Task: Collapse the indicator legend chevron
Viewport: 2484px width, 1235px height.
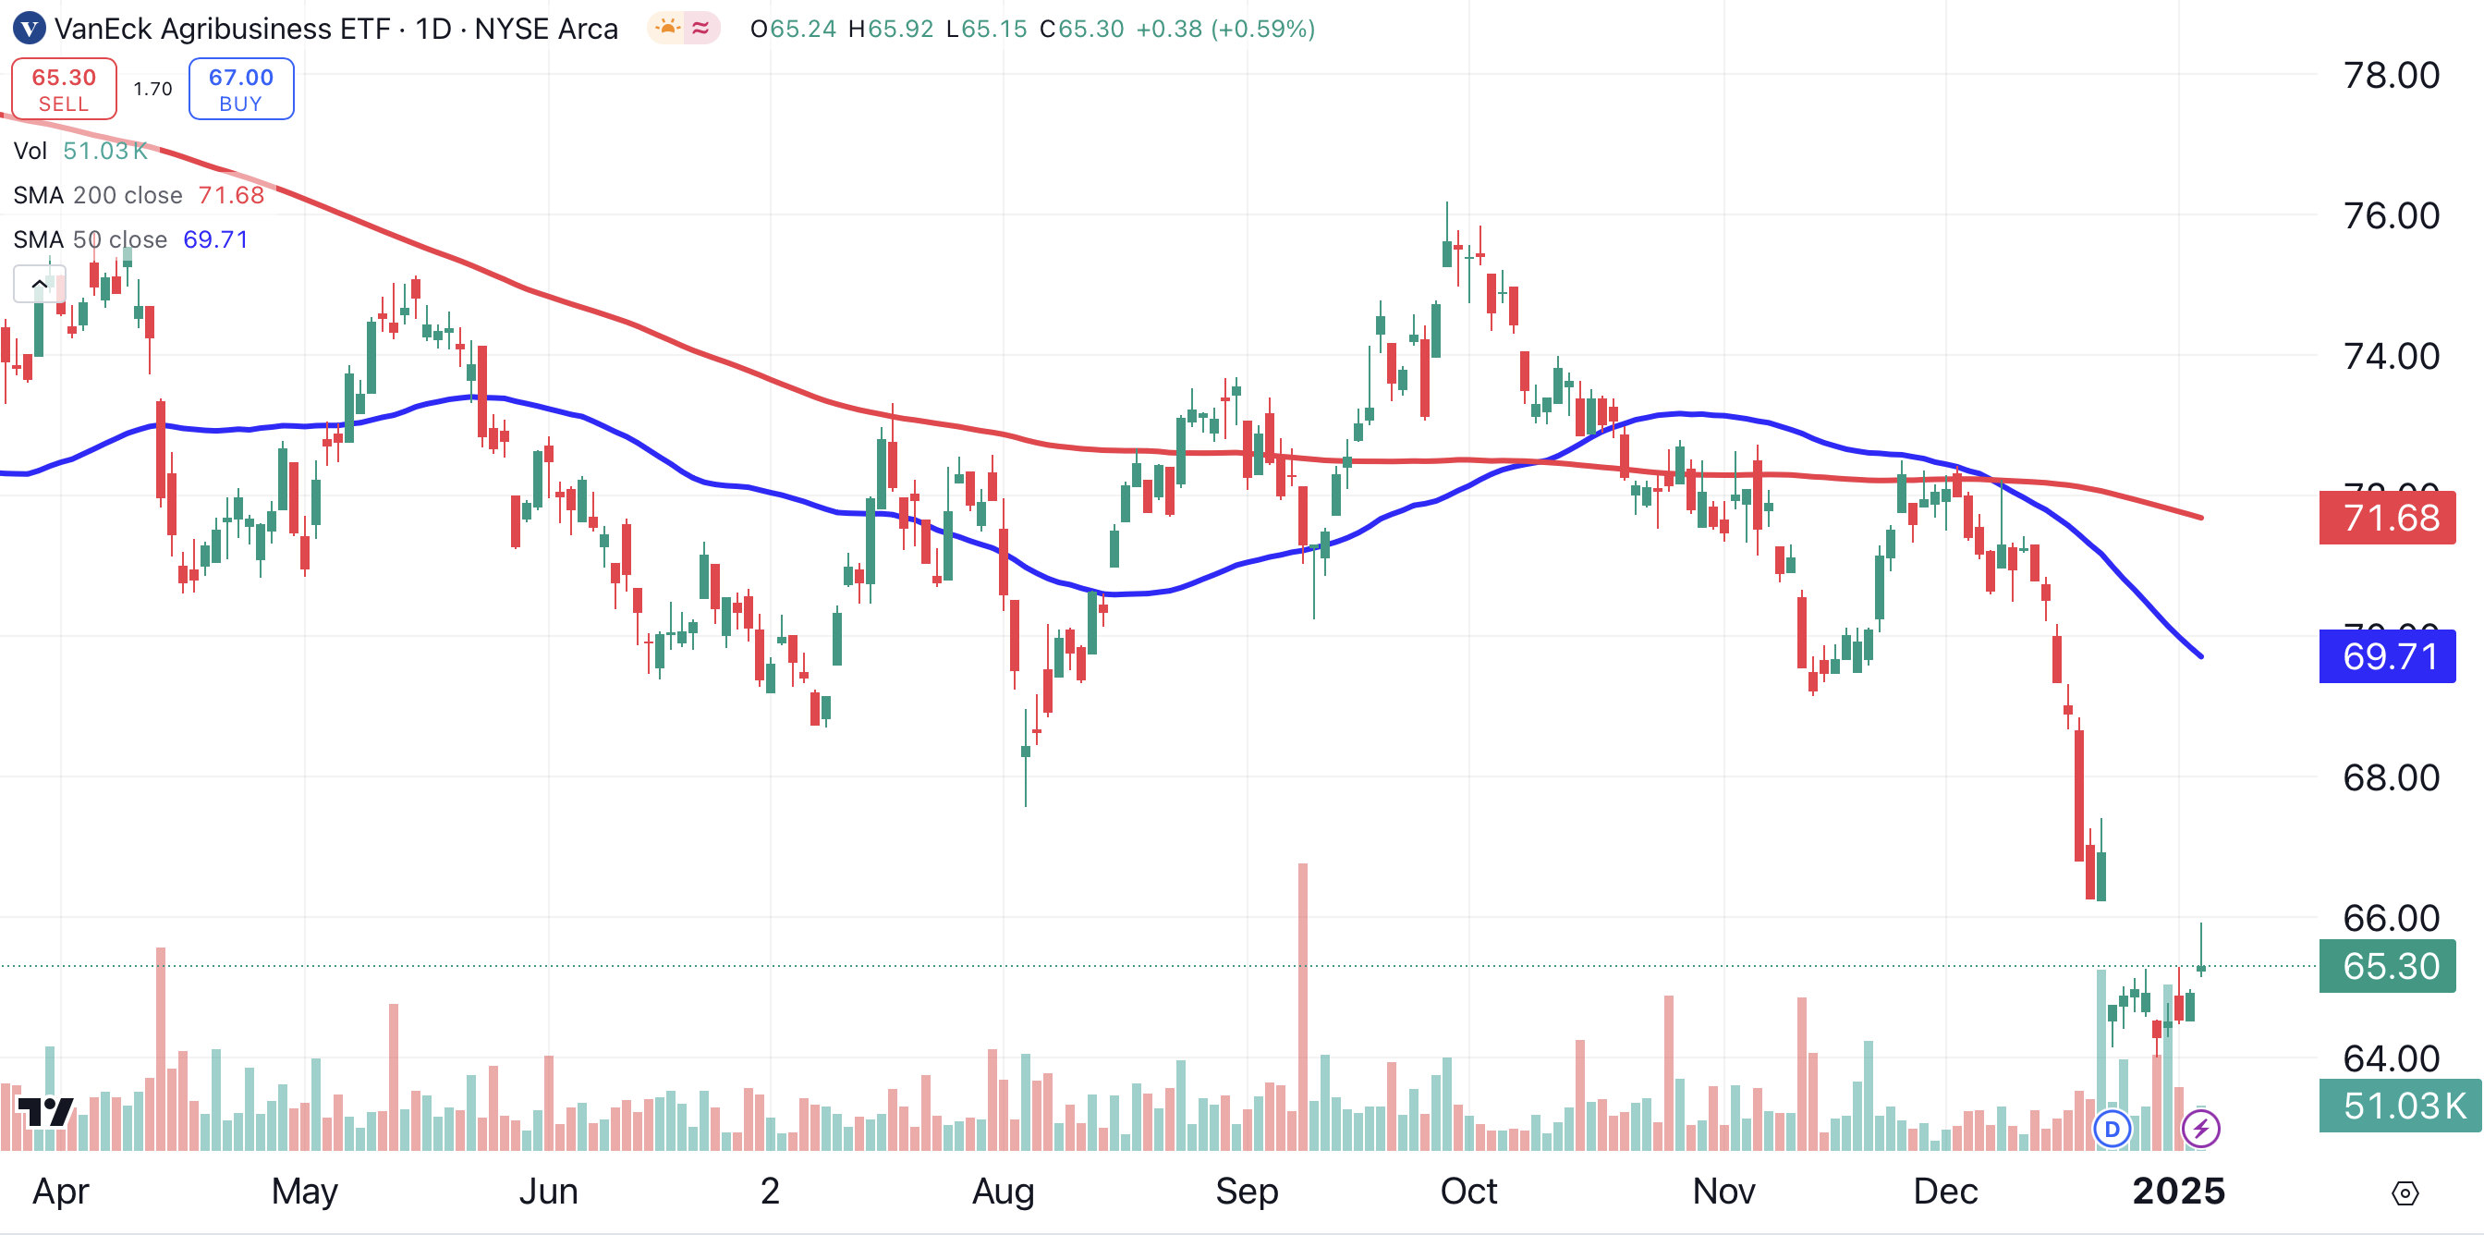Action: (40, 284)
